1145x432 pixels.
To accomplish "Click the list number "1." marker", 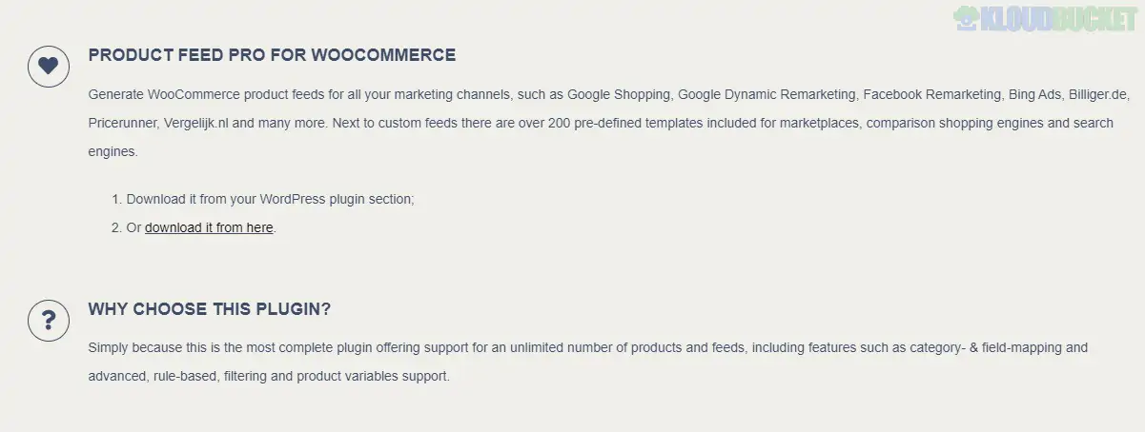I will pyautogui.click(x=117, y=200).
